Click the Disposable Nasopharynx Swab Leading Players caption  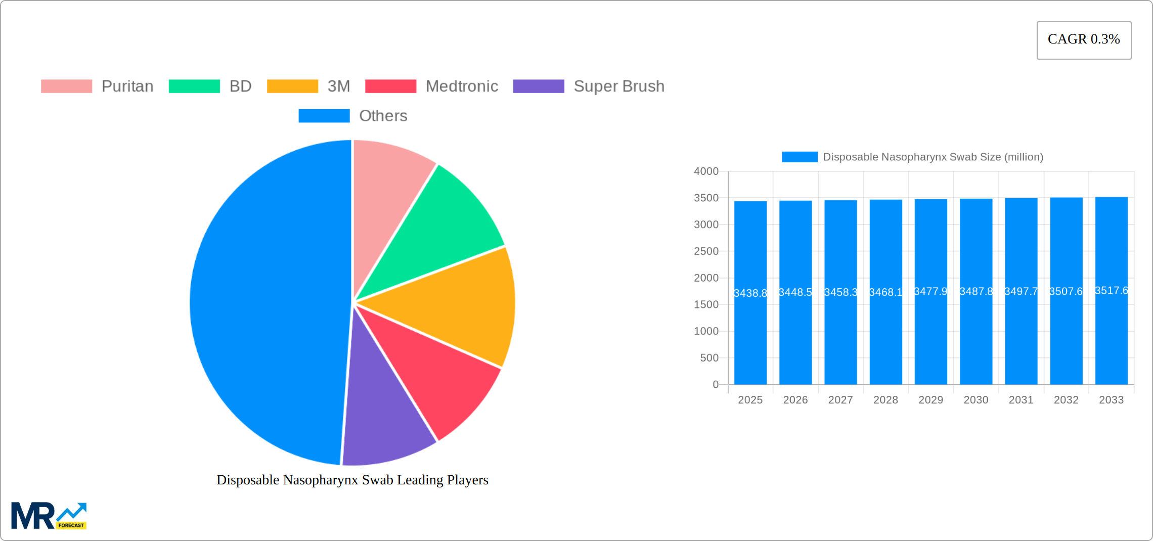tap(352, 480)
